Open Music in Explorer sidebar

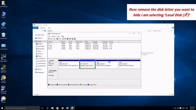coord(40,51)
